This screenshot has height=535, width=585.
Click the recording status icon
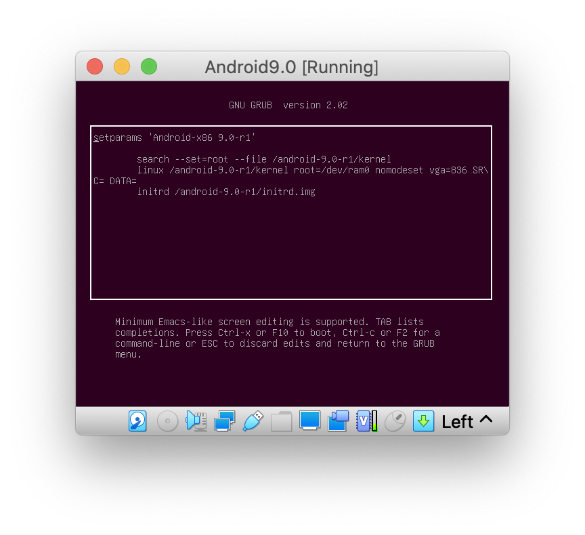point(338,421)
